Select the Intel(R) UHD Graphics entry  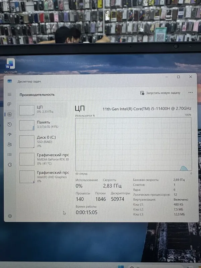pyautogui.click(x=44, y=177)
